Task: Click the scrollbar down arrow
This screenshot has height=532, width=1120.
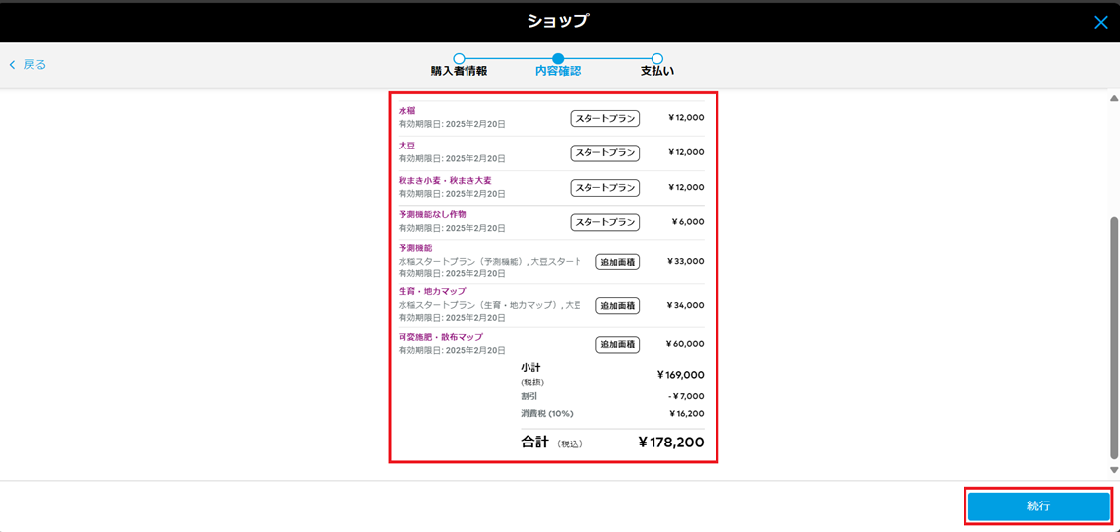Action: coord(1113,470)
